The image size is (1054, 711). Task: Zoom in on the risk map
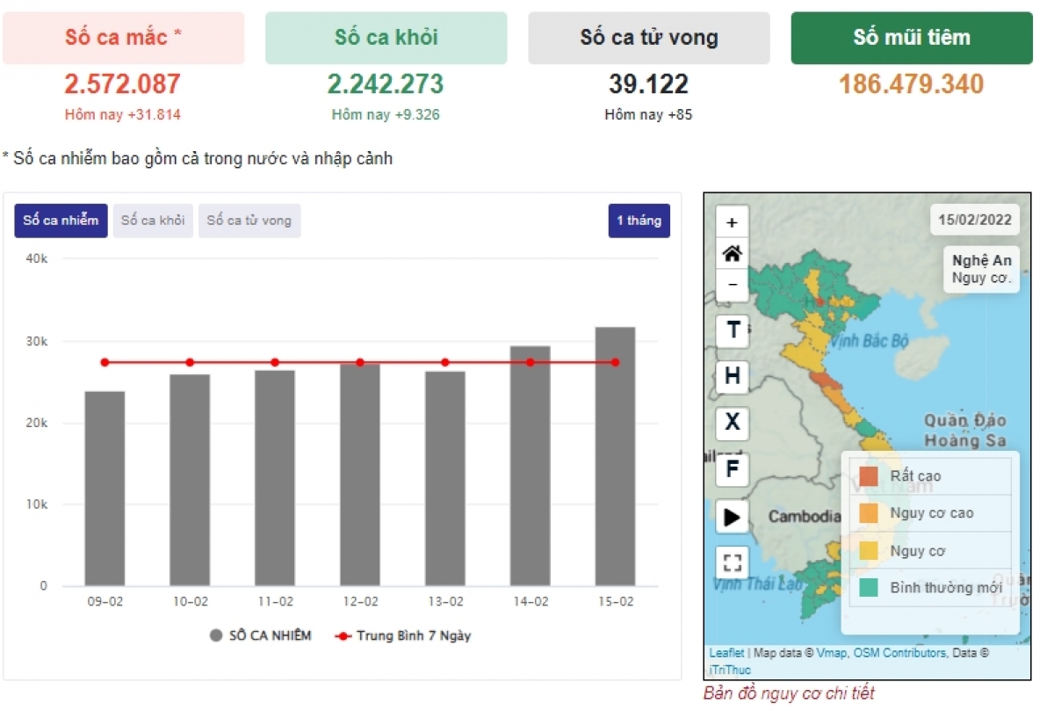click(x=732, y=221)
